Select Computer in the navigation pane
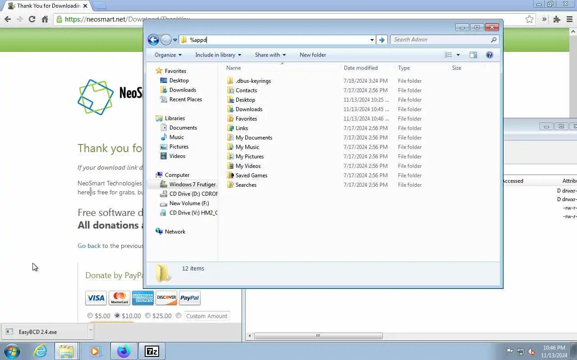 177,175
